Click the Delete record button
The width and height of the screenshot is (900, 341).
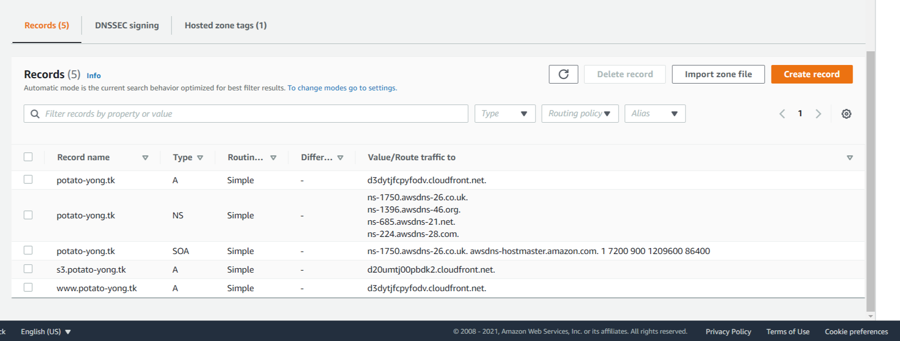625,74
